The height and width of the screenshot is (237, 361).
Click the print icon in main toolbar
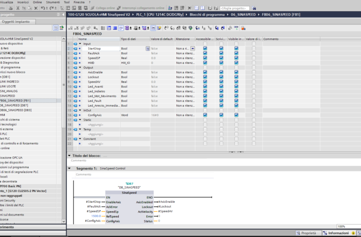click(x=11, y=8)
